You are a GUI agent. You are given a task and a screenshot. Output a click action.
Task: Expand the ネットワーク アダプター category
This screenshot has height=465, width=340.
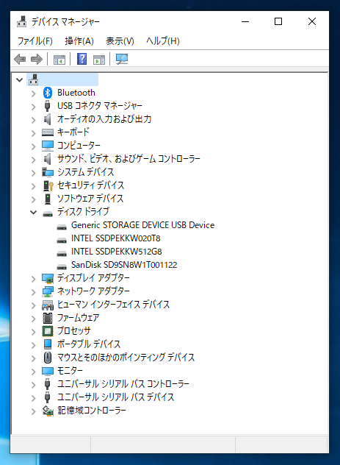coord(34,292)
